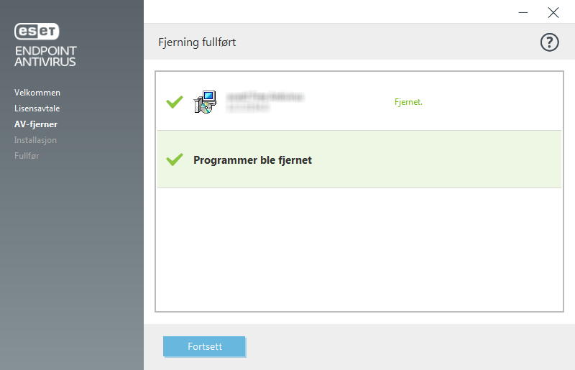Close the installer window
Viewport: 575px width, 370px height.
[x=553, y=12]
